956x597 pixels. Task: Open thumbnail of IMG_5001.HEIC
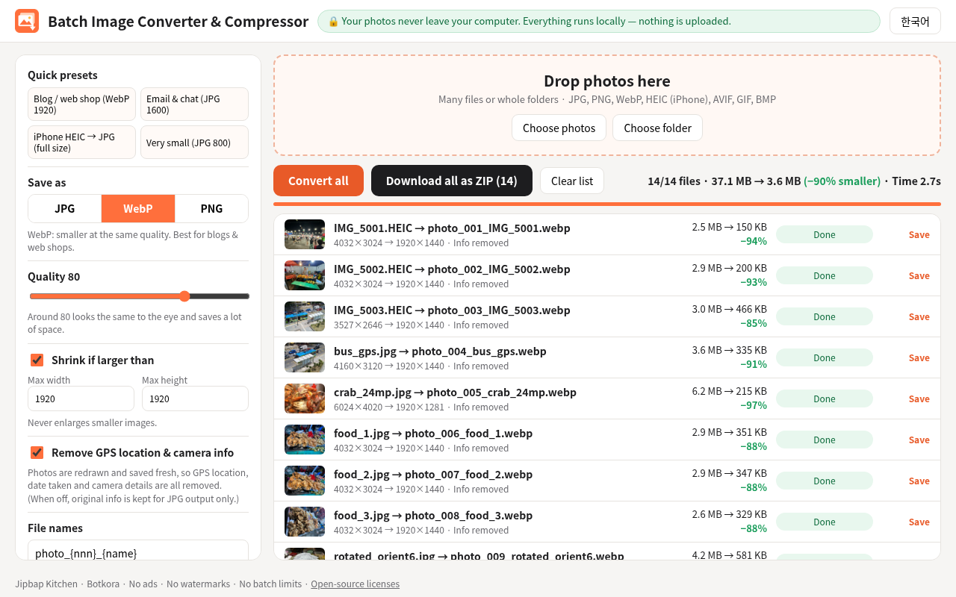[x=305, y=234]
